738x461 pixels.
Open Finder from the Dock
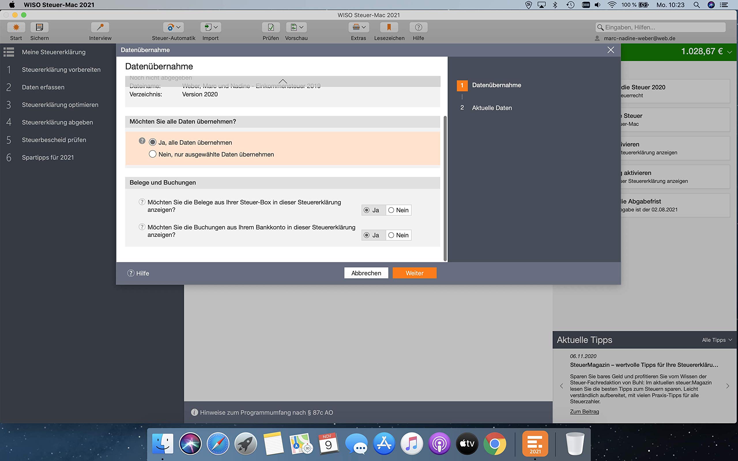pyautogui.click(x=163, y=443)
